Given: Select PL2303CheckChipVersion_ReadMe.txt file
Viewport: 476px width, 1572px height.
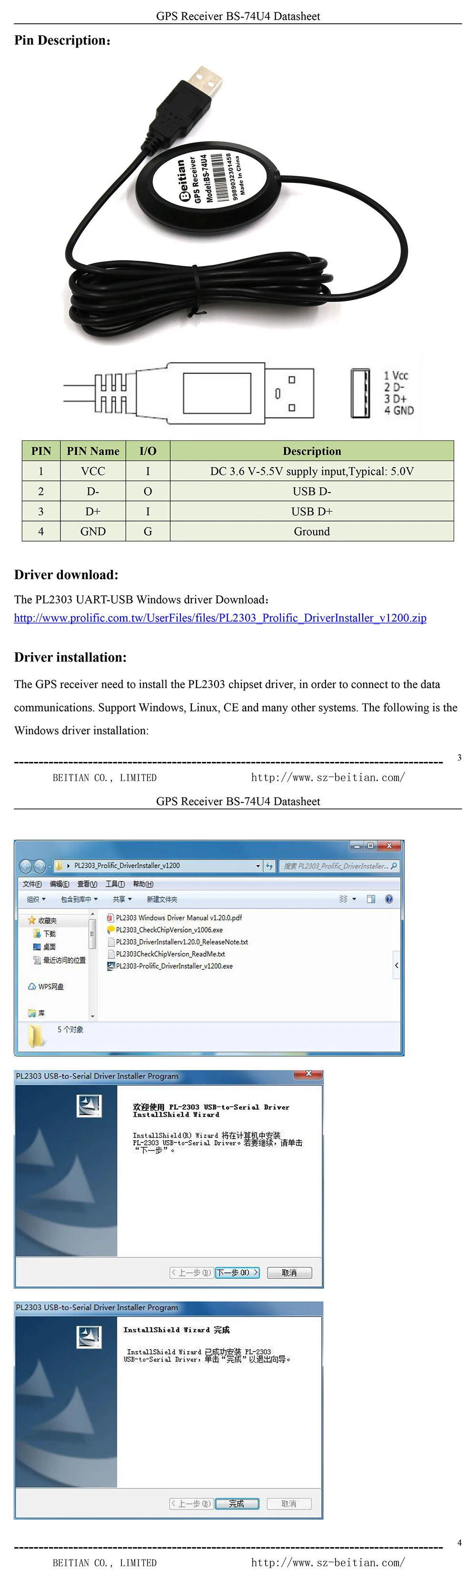Looking at the screenshot, I should (166, 954).
